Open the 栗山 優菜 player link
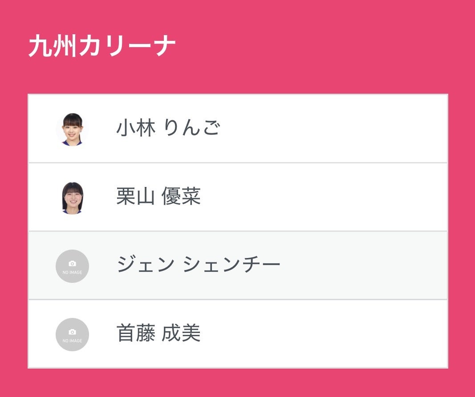The image size is (475, 397). pos(158,197)
